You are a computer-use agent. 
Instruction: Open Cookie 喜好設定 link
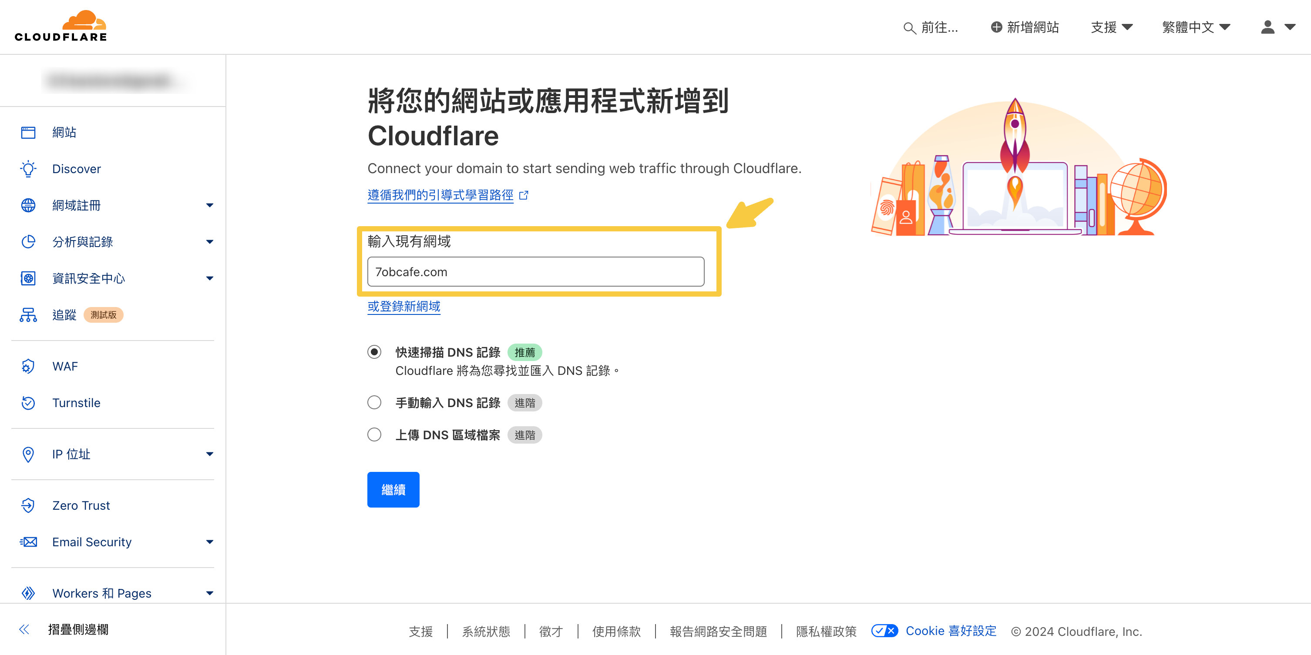point(951,631)
